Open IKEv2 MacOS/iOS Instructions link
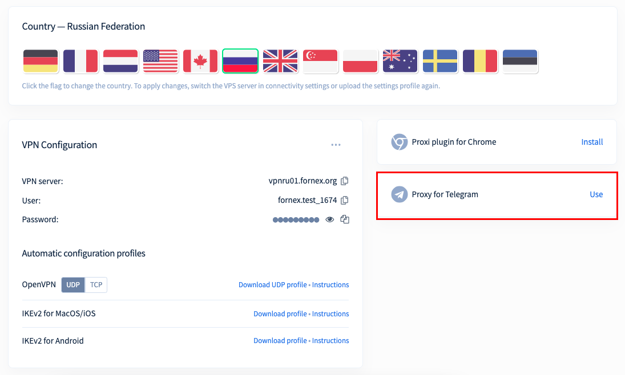625x375 pixels. click(x=330, y=313)
